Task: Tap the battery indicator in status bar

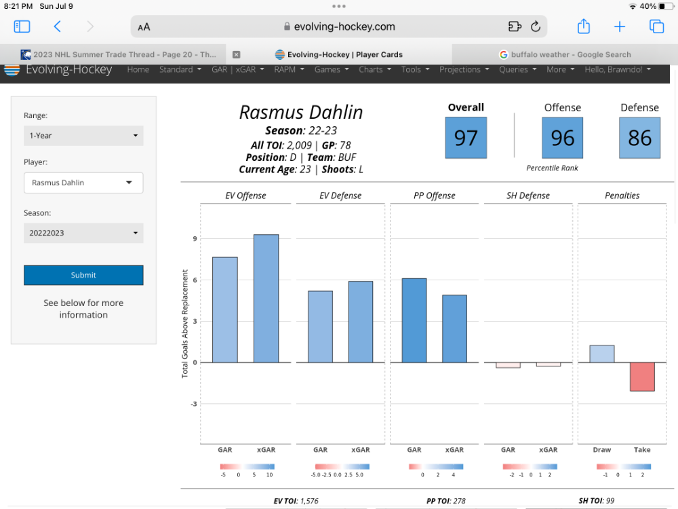Action: (x=666, y=6)
